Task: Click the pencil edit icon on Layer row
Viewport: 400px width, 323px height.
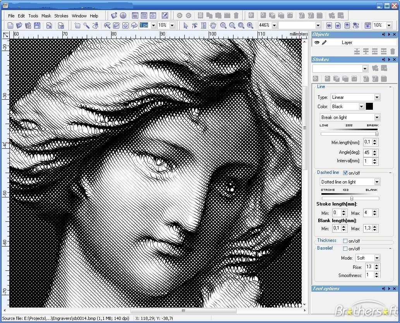Action: (x=324, y=42)
